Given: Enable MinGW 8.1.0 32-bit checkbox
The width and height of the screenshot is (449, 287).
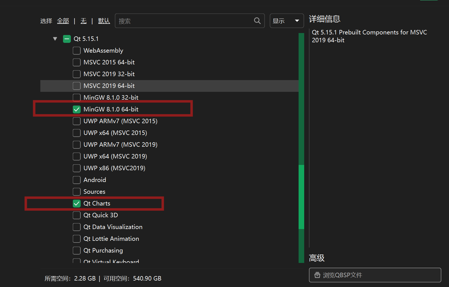Looking at the screenshot, I should (76, 98).
